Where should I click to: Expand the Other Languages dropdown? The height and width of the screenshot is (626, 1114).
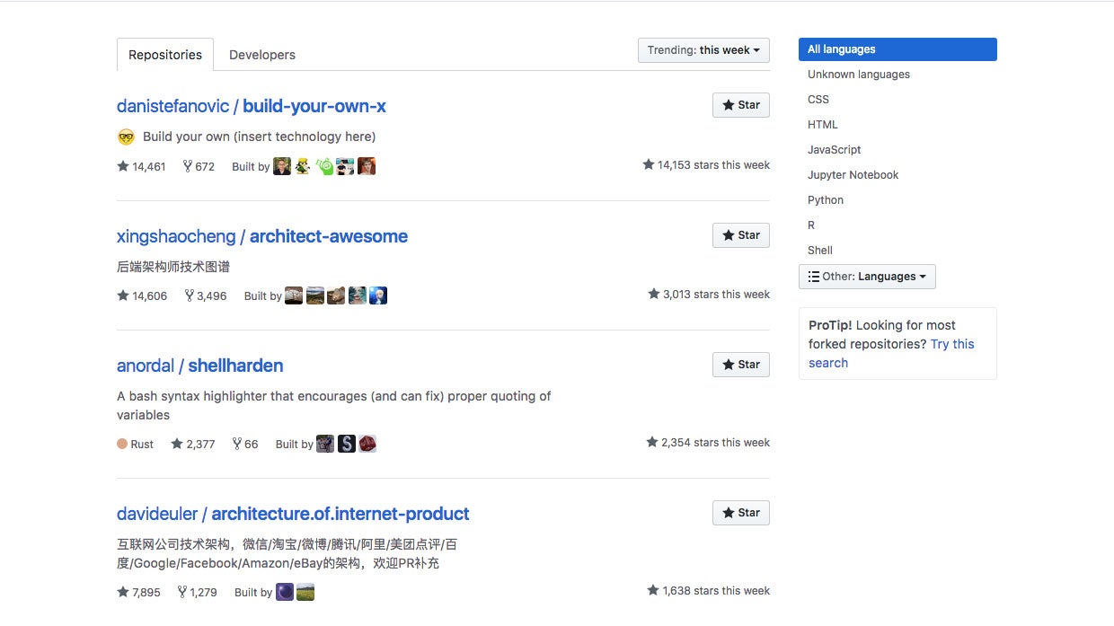(x=867, y=277)
